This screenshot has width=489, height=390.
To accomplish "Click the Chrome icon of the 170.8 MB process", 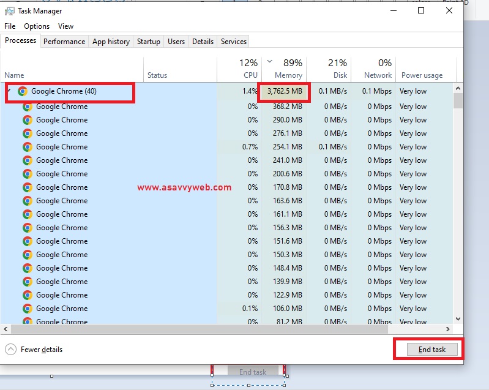I will point(28,187).
